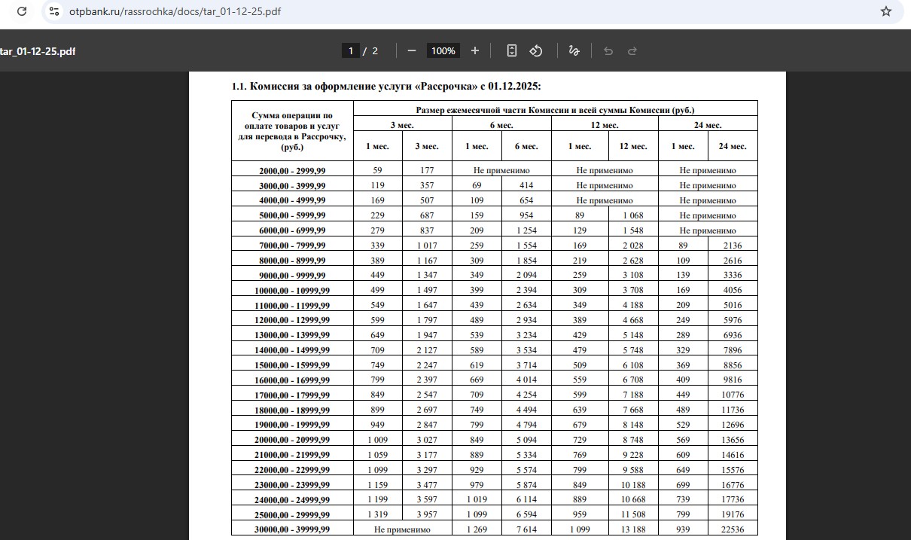Viewport: 911px width, 540px height.
Task: Select the current page number field
Action: coord(350,50)
